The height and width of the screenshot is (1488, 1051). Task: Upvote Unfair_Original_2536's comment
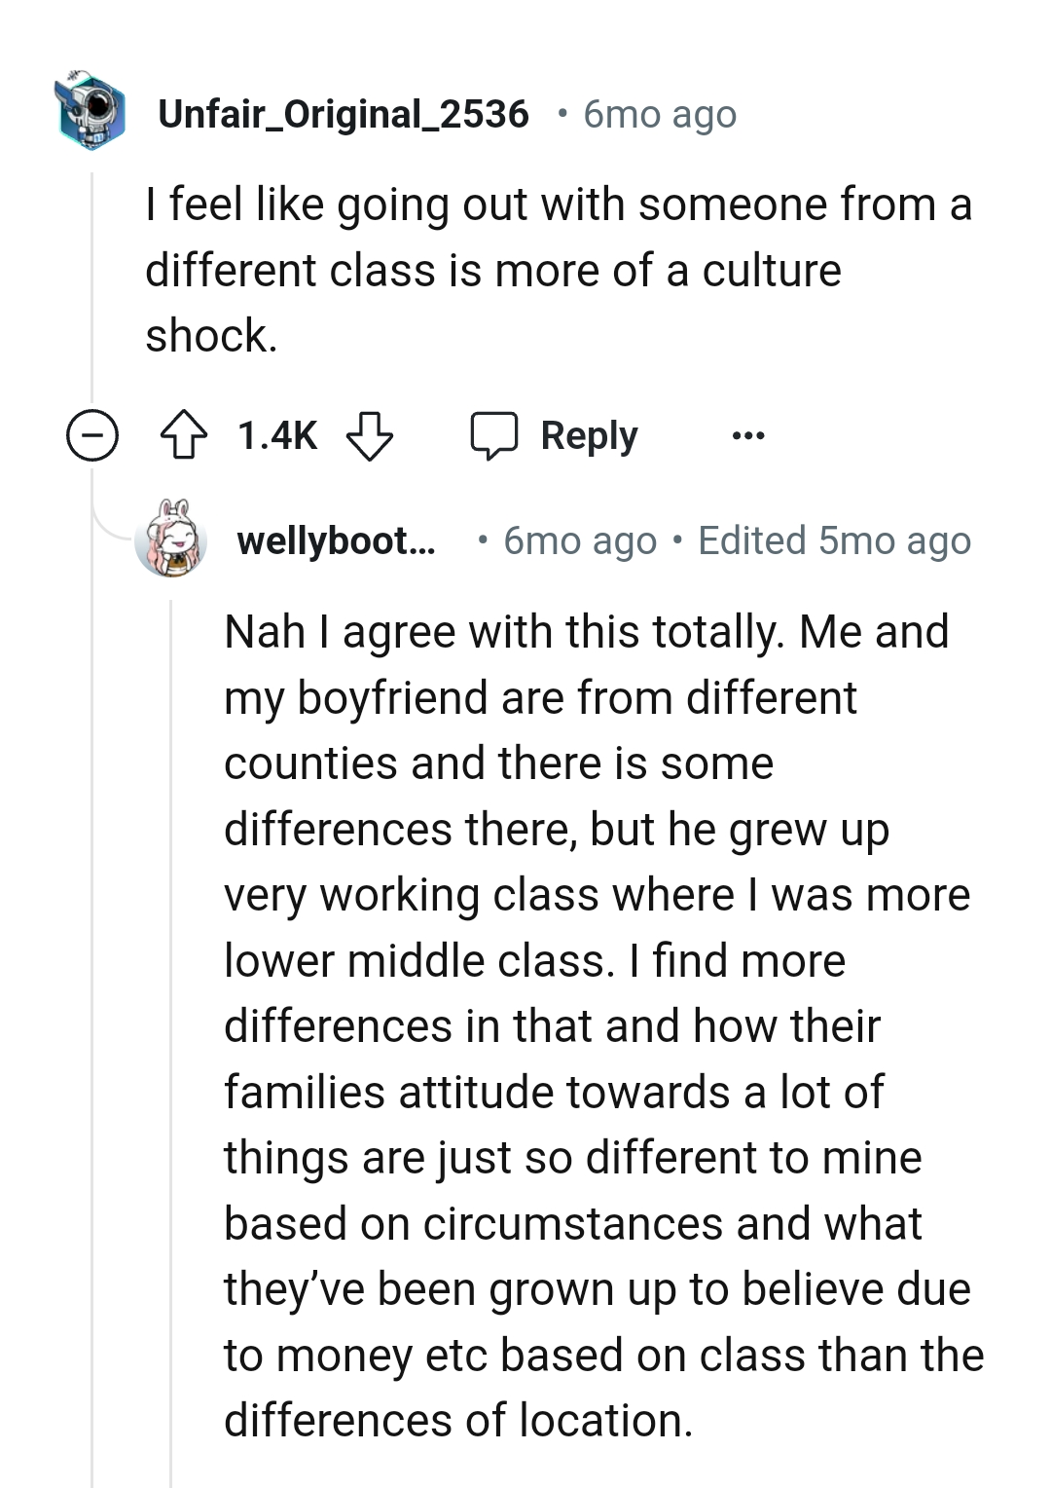click(x=183, y=435)
